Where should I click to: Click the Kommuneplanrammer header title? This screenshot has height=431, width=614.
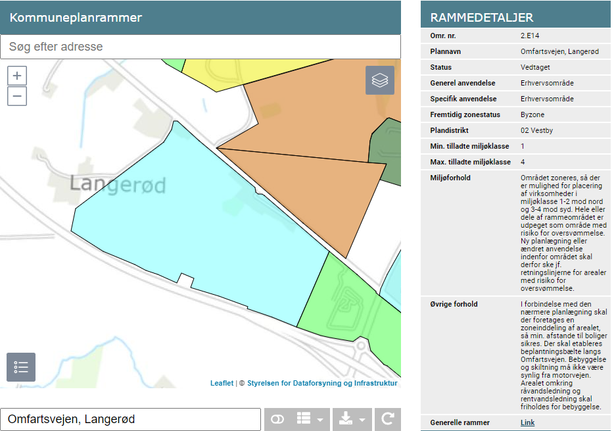coord(76,18)
